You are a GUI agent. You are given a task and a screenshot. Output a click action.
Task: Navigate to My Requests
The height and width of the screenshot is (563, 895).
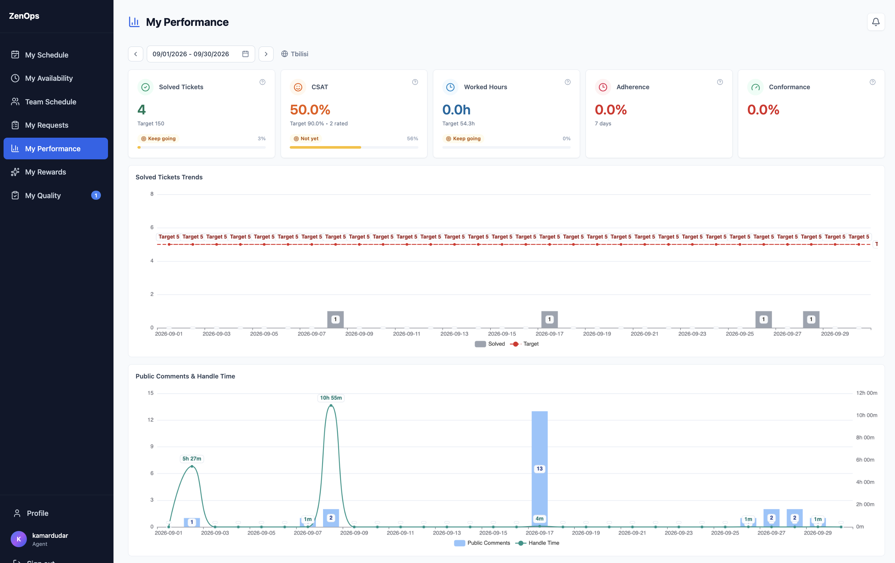[x=56, y=125]
